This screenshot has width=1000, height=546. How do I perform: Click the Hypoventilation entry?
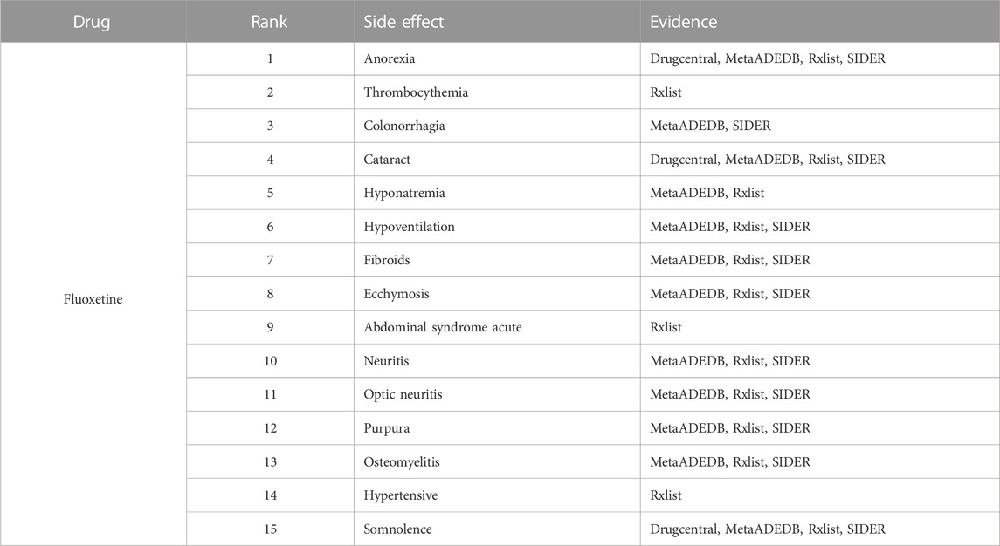[409, 227]
